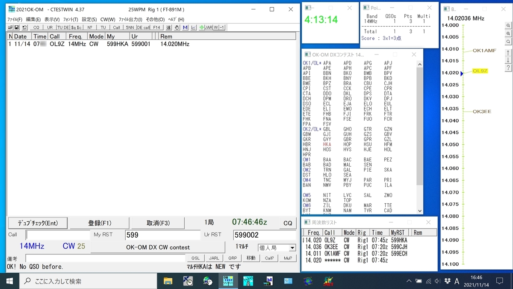Click the multiplier list vertical scrollbar
This screenshot has width=513, height=289.
(x=420, y=137)
